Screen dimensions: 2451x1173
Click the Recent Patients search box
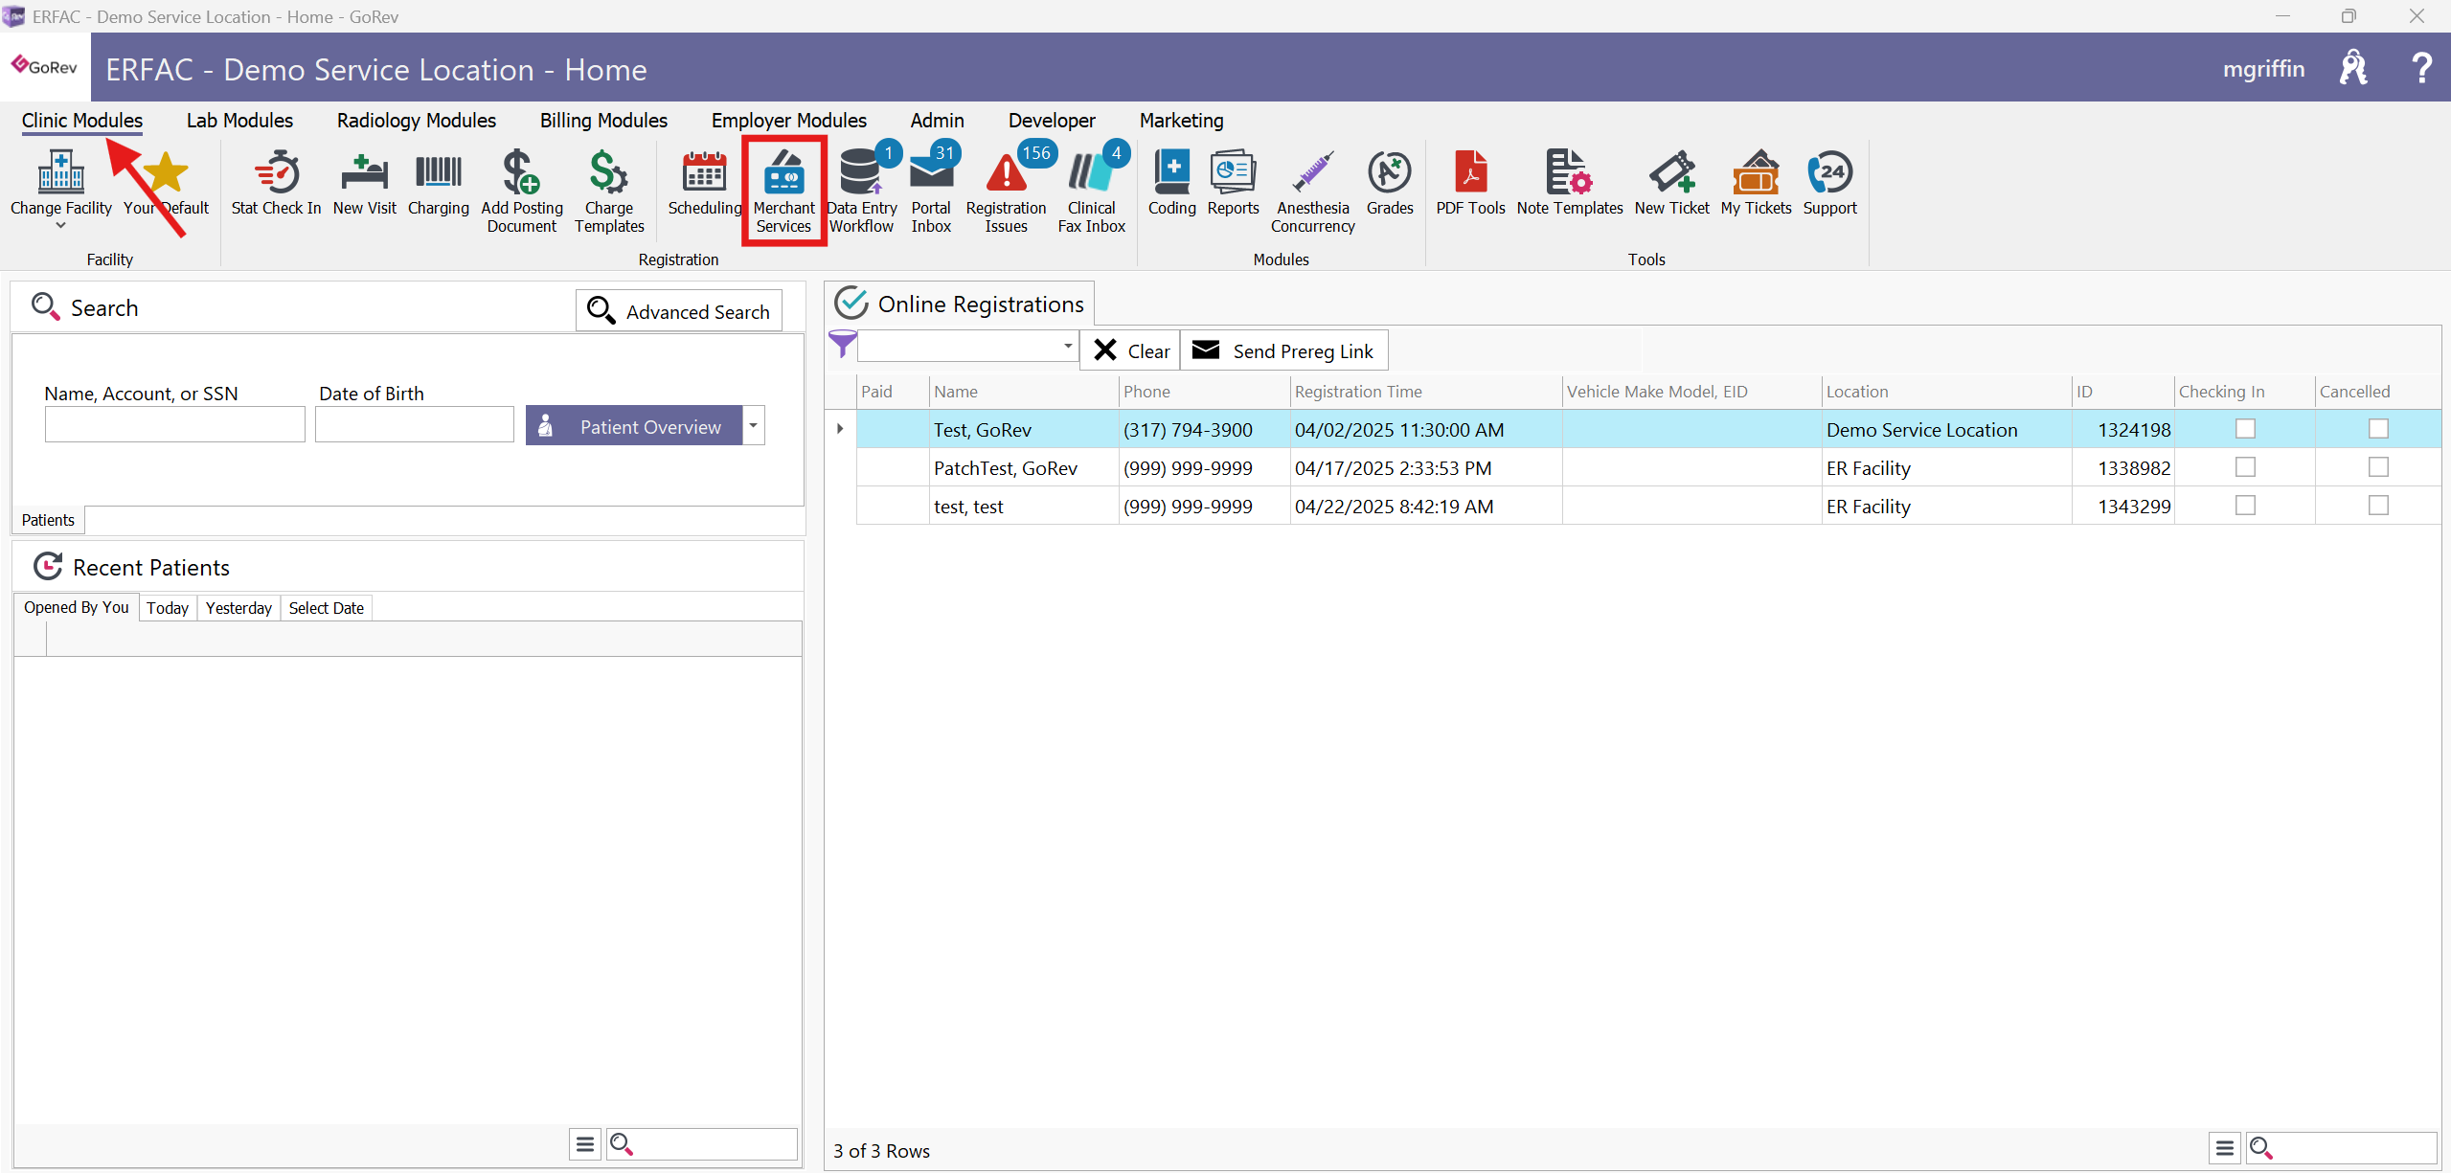coord(701,1144)
